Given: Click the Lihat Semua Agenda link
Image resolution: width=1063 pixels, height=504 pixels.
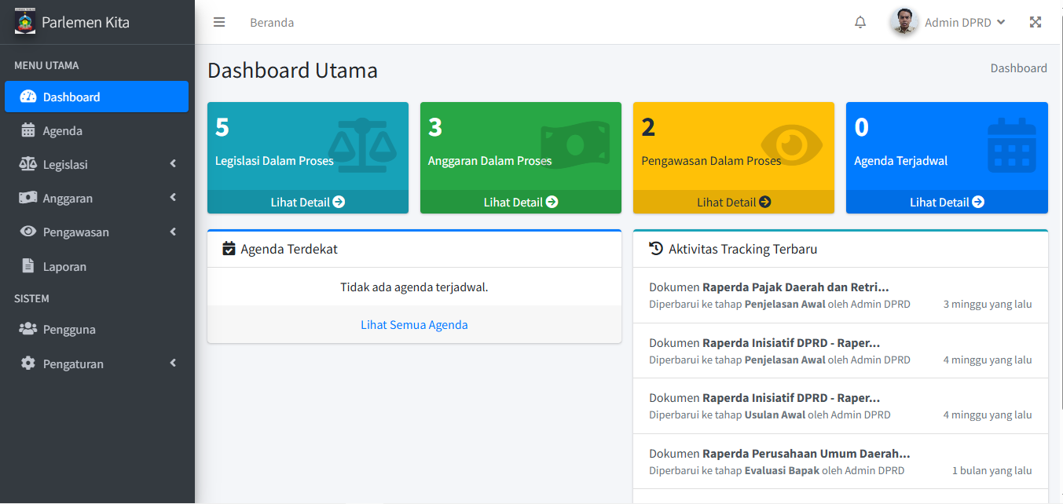Looking at the screenshot, I should coord(414,325).
